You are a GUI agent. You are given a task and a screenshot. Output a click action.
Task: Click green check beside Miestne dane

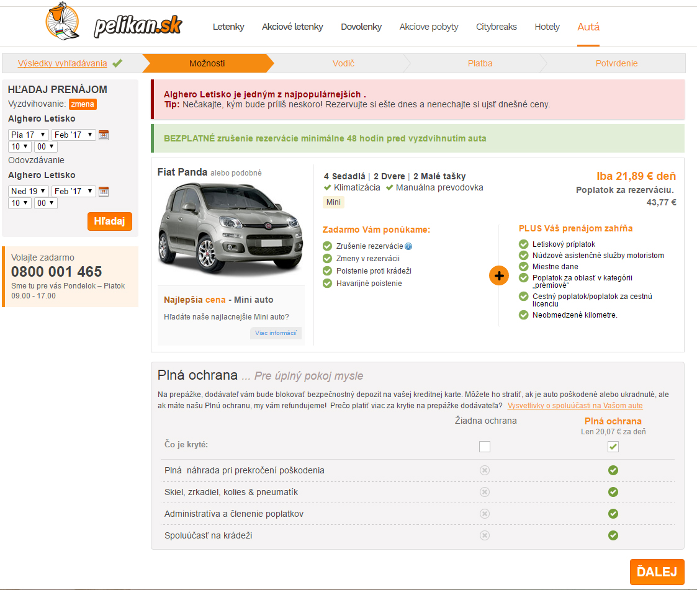[x=524, y=267]
